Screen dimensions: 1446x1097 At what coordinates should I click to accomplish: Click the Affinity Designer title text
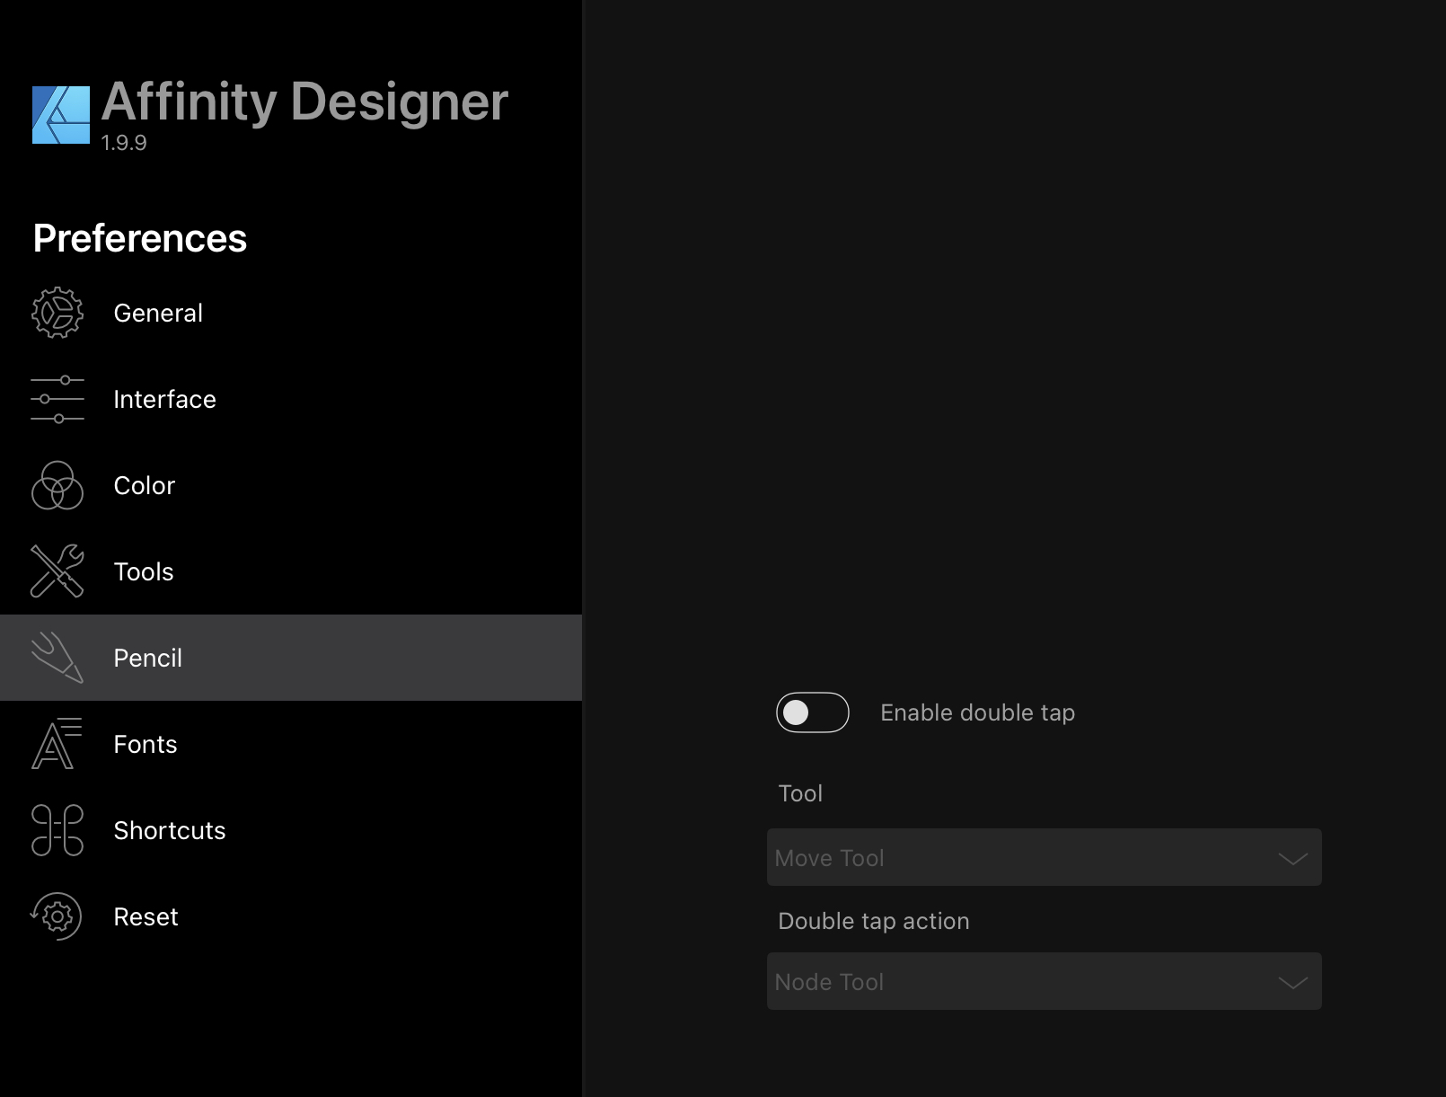(x=304, y=102)
